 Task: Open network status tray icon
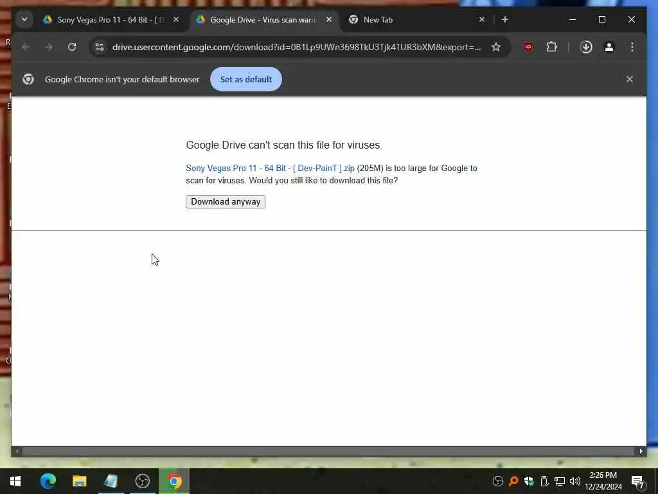(x=560, y=481)
